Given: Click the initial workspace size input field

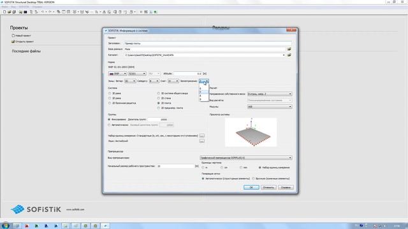Looking at the screenshot, I should [x=176, y=166].
